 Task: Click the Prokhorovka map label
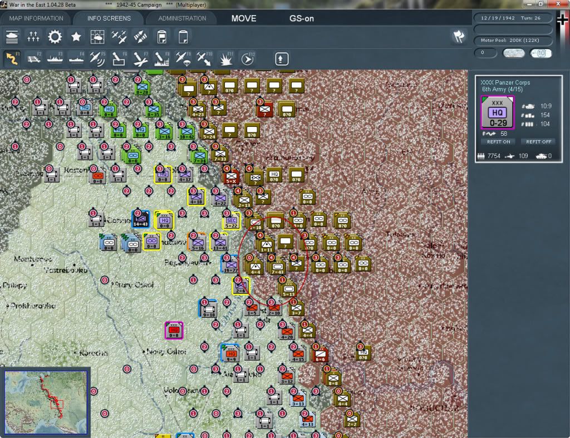tap(32, 306)
